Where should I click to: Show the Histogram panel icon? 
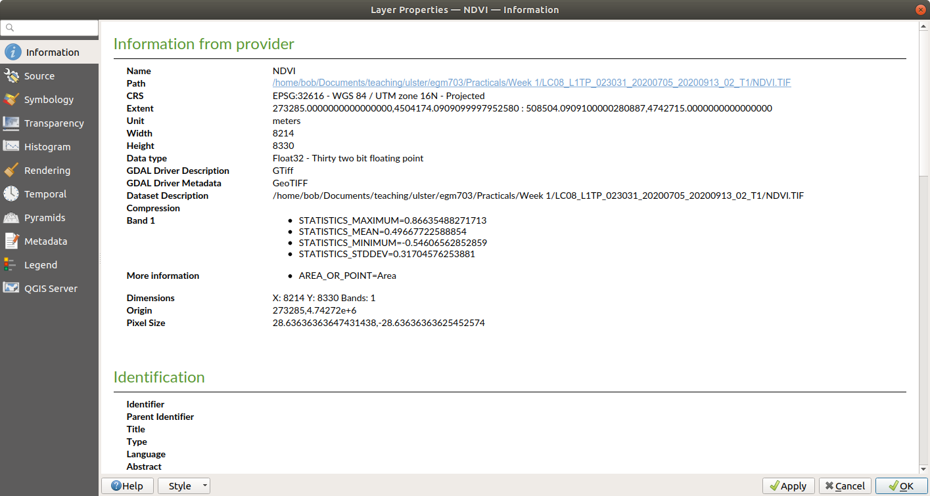[x=11, y=147]
